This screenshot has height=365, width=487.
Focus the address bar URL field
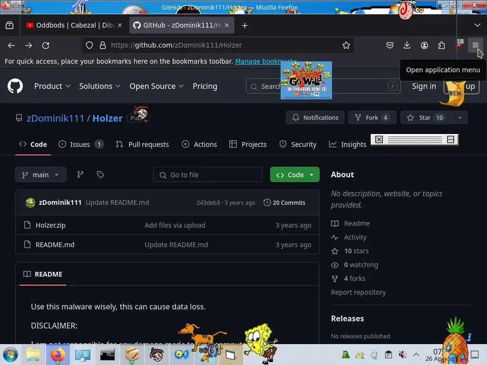click(217, 45)
